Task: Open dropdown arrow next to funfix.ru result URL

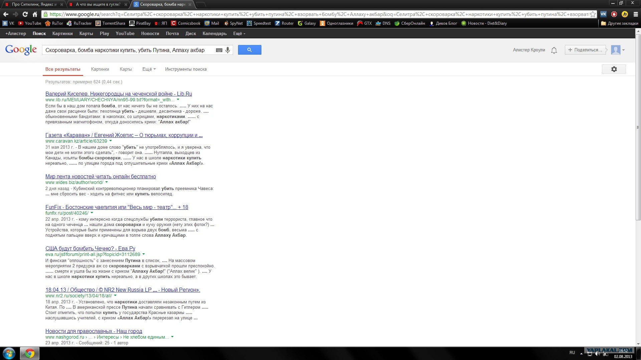Action: 92,213
